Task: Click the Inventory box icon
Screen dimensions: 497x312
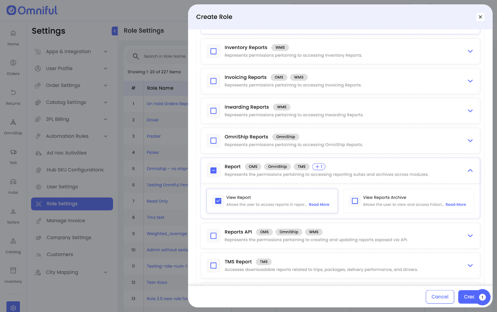Action: (13, 271)
